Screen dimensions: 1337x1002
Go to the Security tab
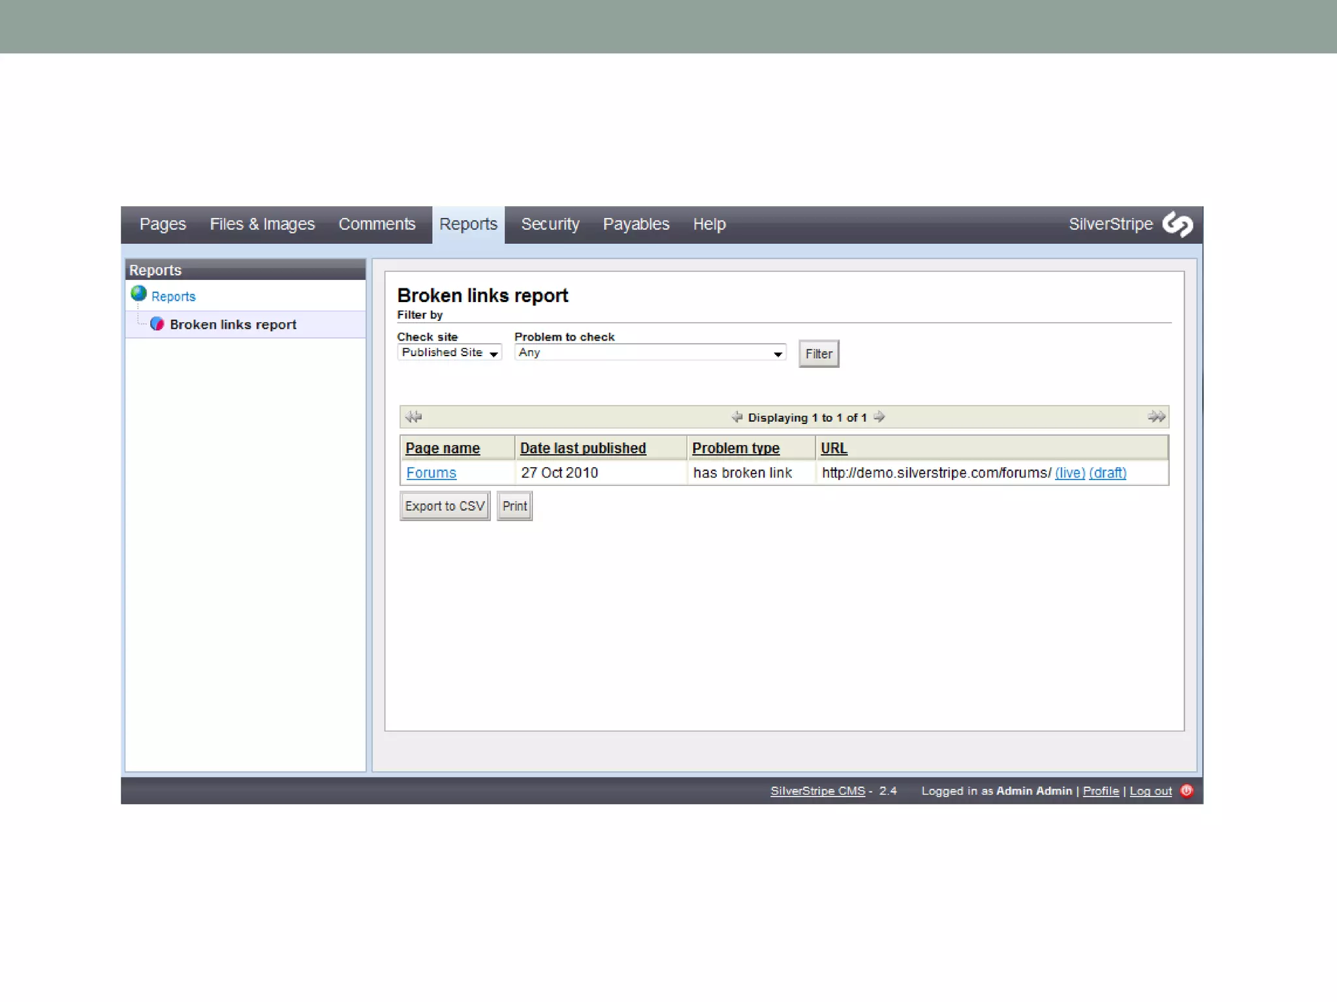click(x=550, y=224)
